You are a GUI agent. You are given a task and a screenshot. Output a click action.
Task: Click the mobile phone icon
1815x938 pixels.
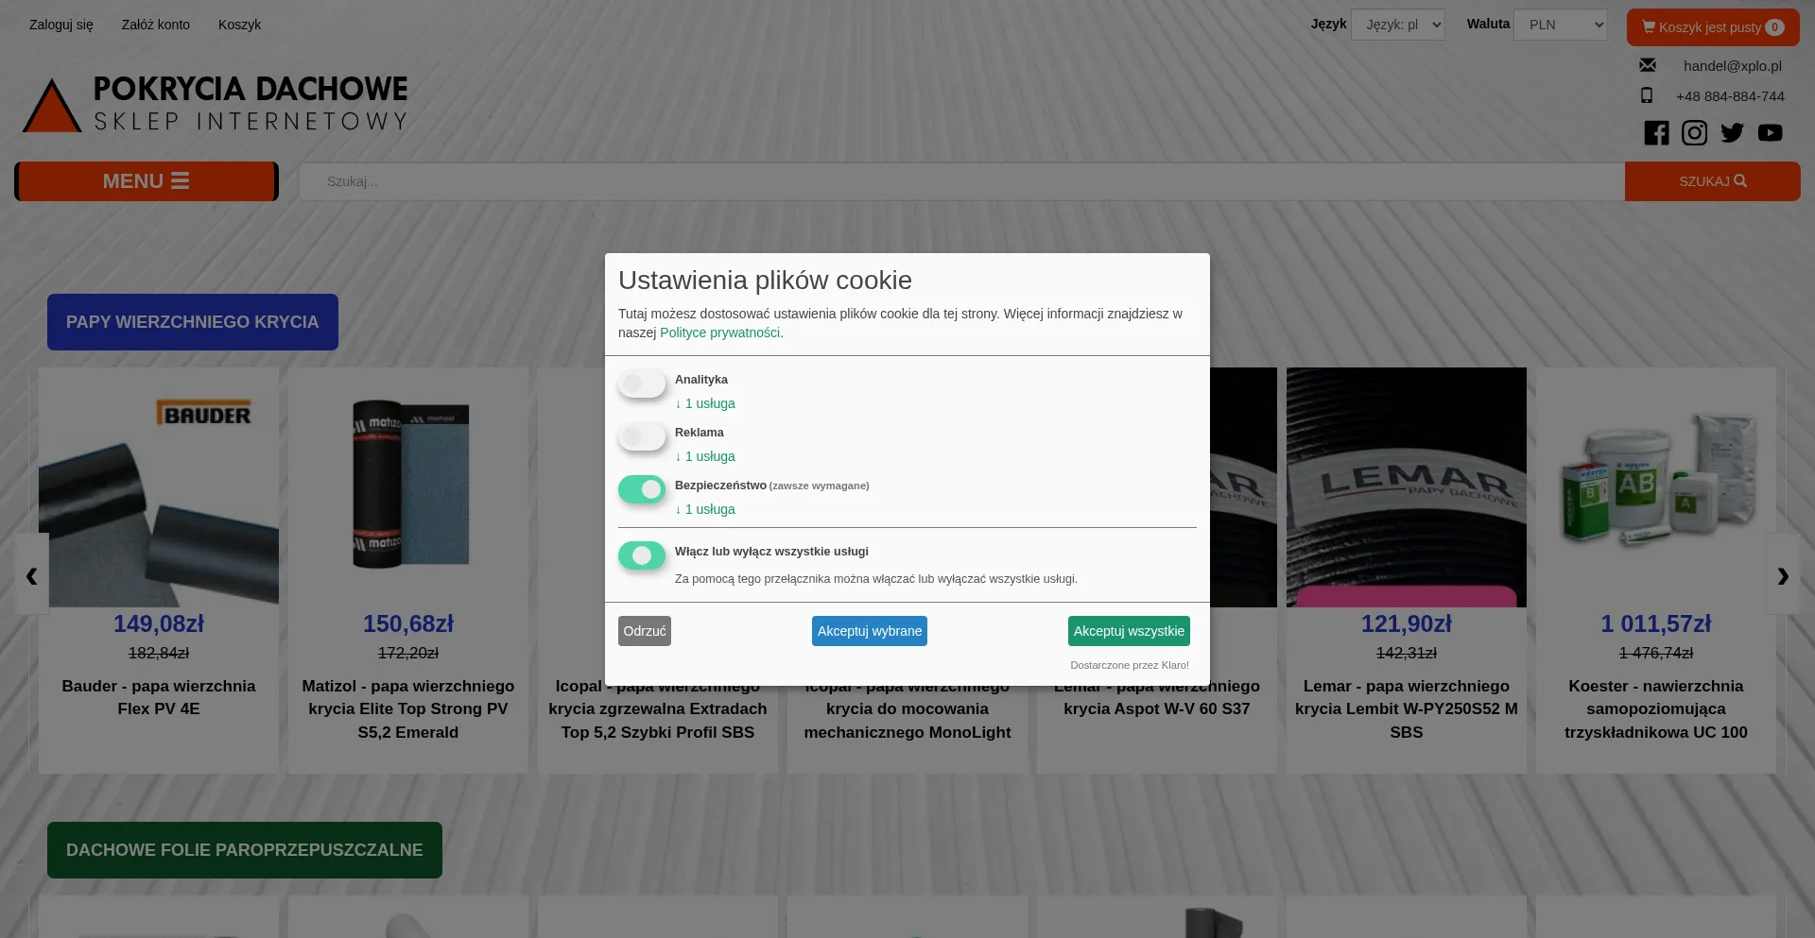point(1647,95)
